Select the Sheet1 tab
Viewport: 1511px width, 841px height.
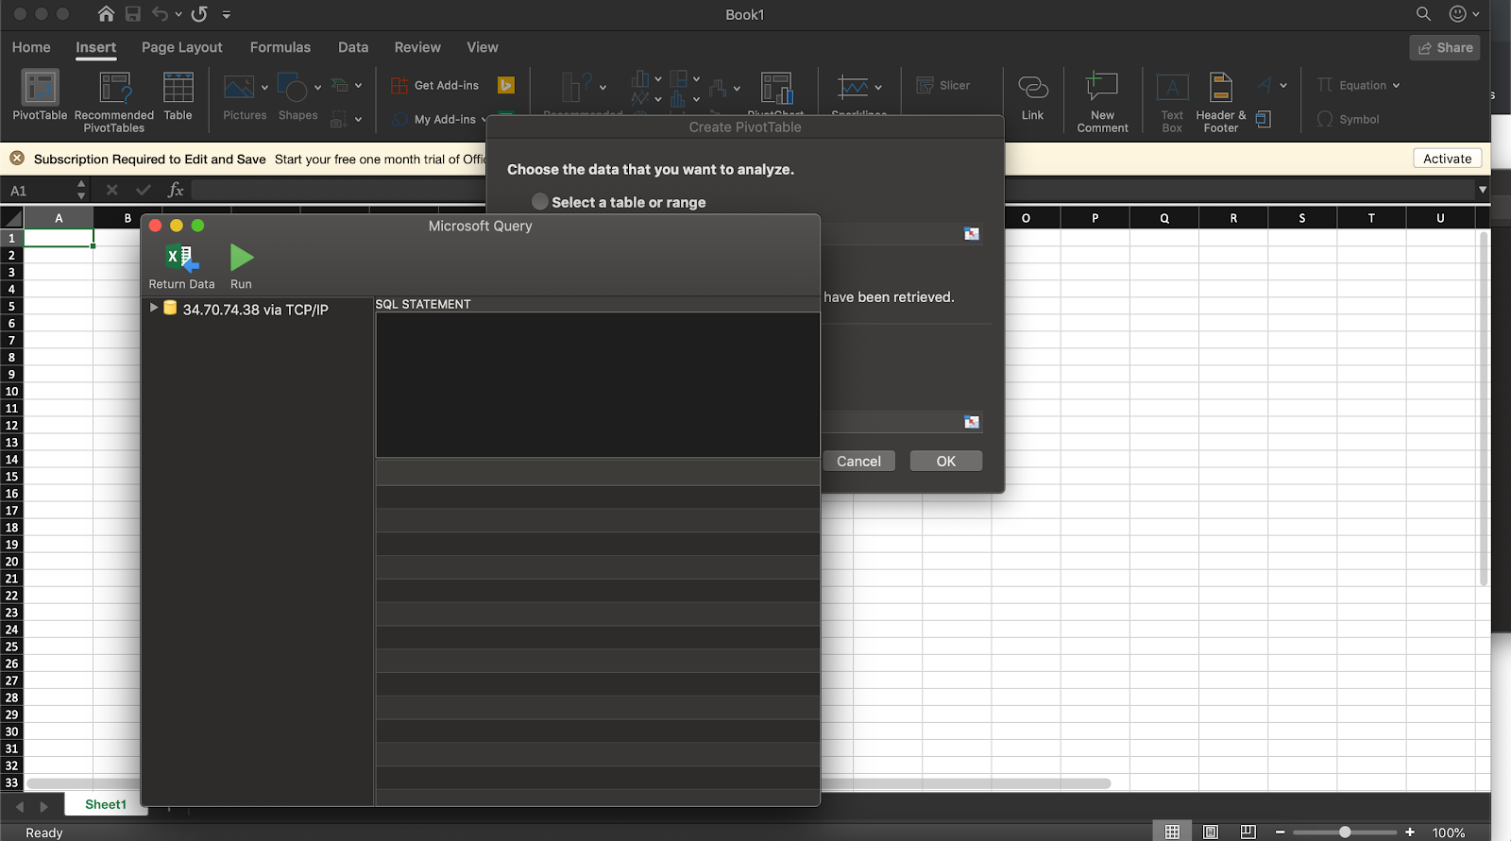click(x=106, y=804)
